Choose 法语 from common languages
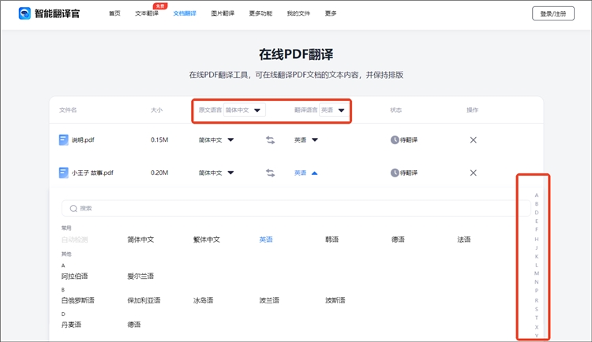Image resolution: width=592 pixels, height=342 pixels. (464, 240)
